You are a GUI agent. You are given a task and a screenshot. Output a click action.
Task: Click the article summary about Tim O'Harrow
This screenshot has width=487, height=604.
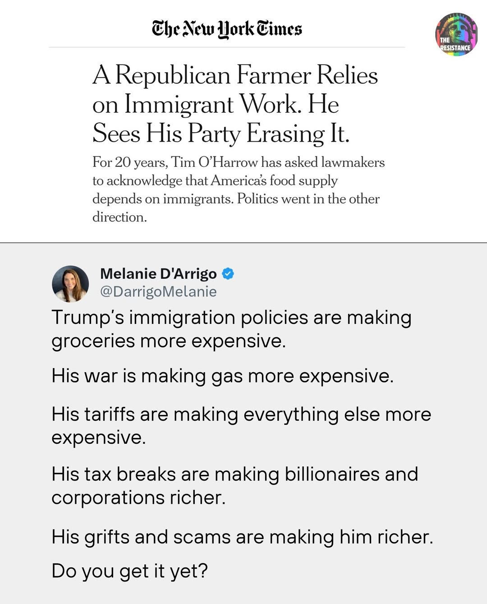coord(238,189)
